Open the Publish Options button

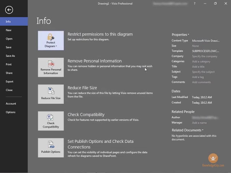(51, 147)
